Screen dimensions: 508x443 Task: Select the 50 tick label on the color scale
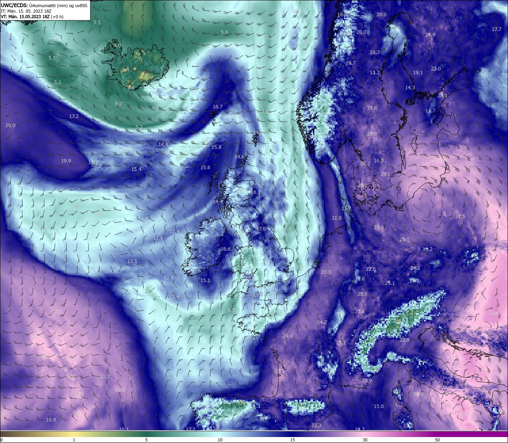click(437, 440)
